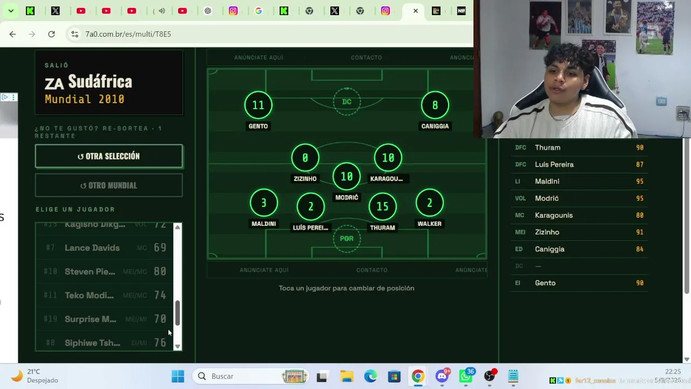
Task: Click the player list scroll-down arrow
Action: point(178,346)
